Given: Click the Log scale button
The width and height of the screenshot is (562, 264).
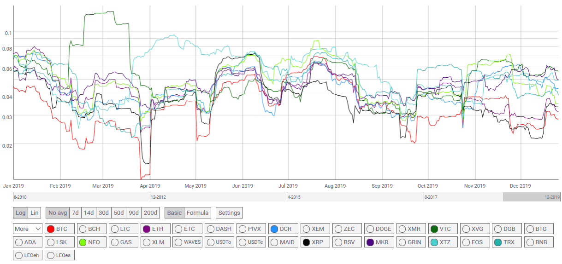Looking at the screenshot, I should tap(21, 213).
